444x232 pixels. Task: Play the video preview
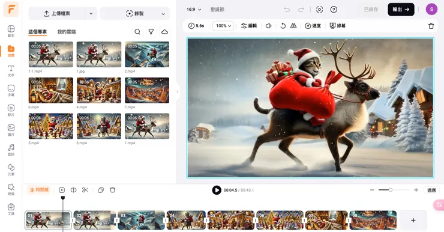click(217, 190)
